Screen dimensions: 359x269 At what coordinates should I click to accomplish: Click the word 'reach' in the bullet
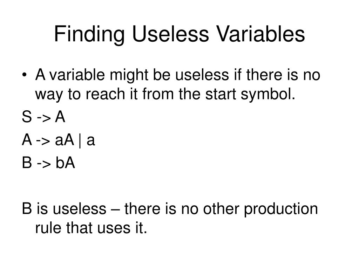(x=105, y=94)
